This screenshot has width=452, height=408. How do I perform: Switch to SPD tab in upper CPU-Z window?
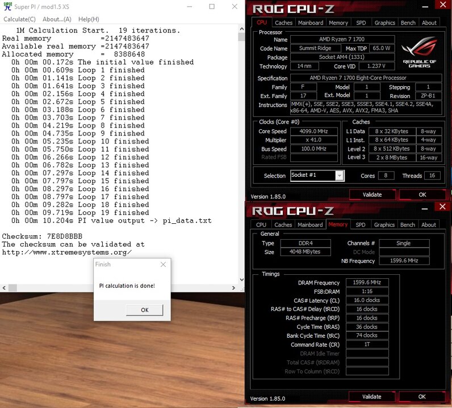(361, 23)
